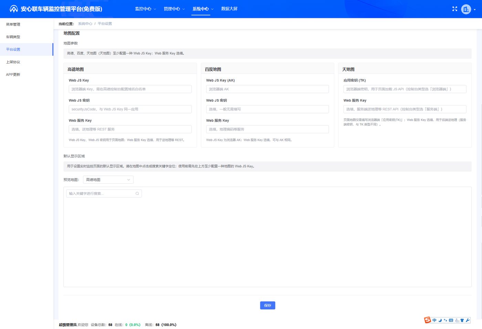
Task: Toggle fullscreen with the expand icon
Action: (455, 9)
